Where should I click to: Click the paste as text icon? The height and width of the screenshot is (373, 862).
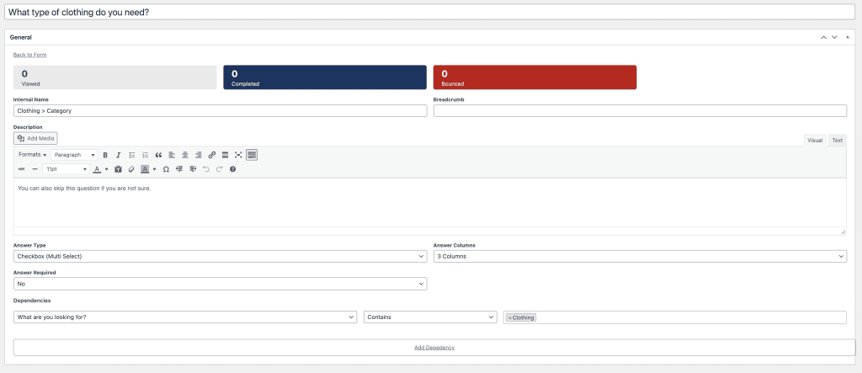pyautogui.click(x=118, y=169)
